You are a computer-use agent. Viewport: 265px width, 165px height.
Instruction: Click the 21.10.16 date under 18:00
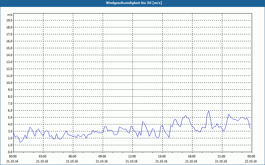click(191, 161)
